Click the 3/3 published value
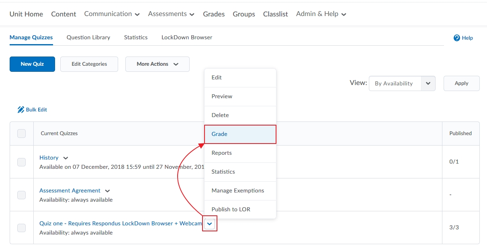Viewport: 487px width, 249px height. [x=454, y=228]
